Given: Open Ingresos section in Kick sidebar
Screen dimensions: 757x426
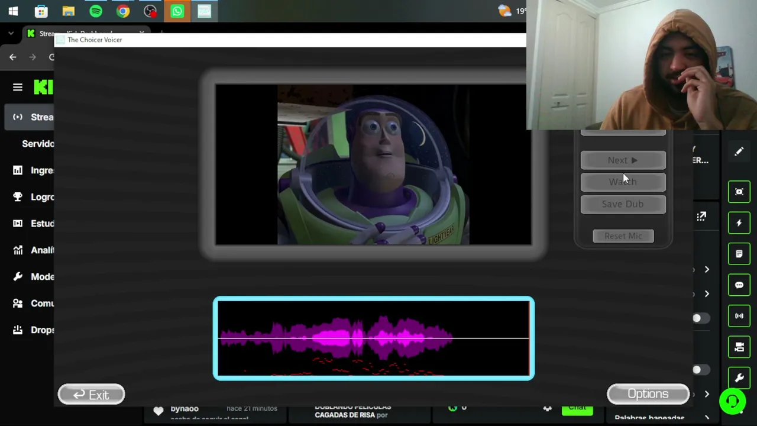Looking at the screenshot, I should click(33, 170).
